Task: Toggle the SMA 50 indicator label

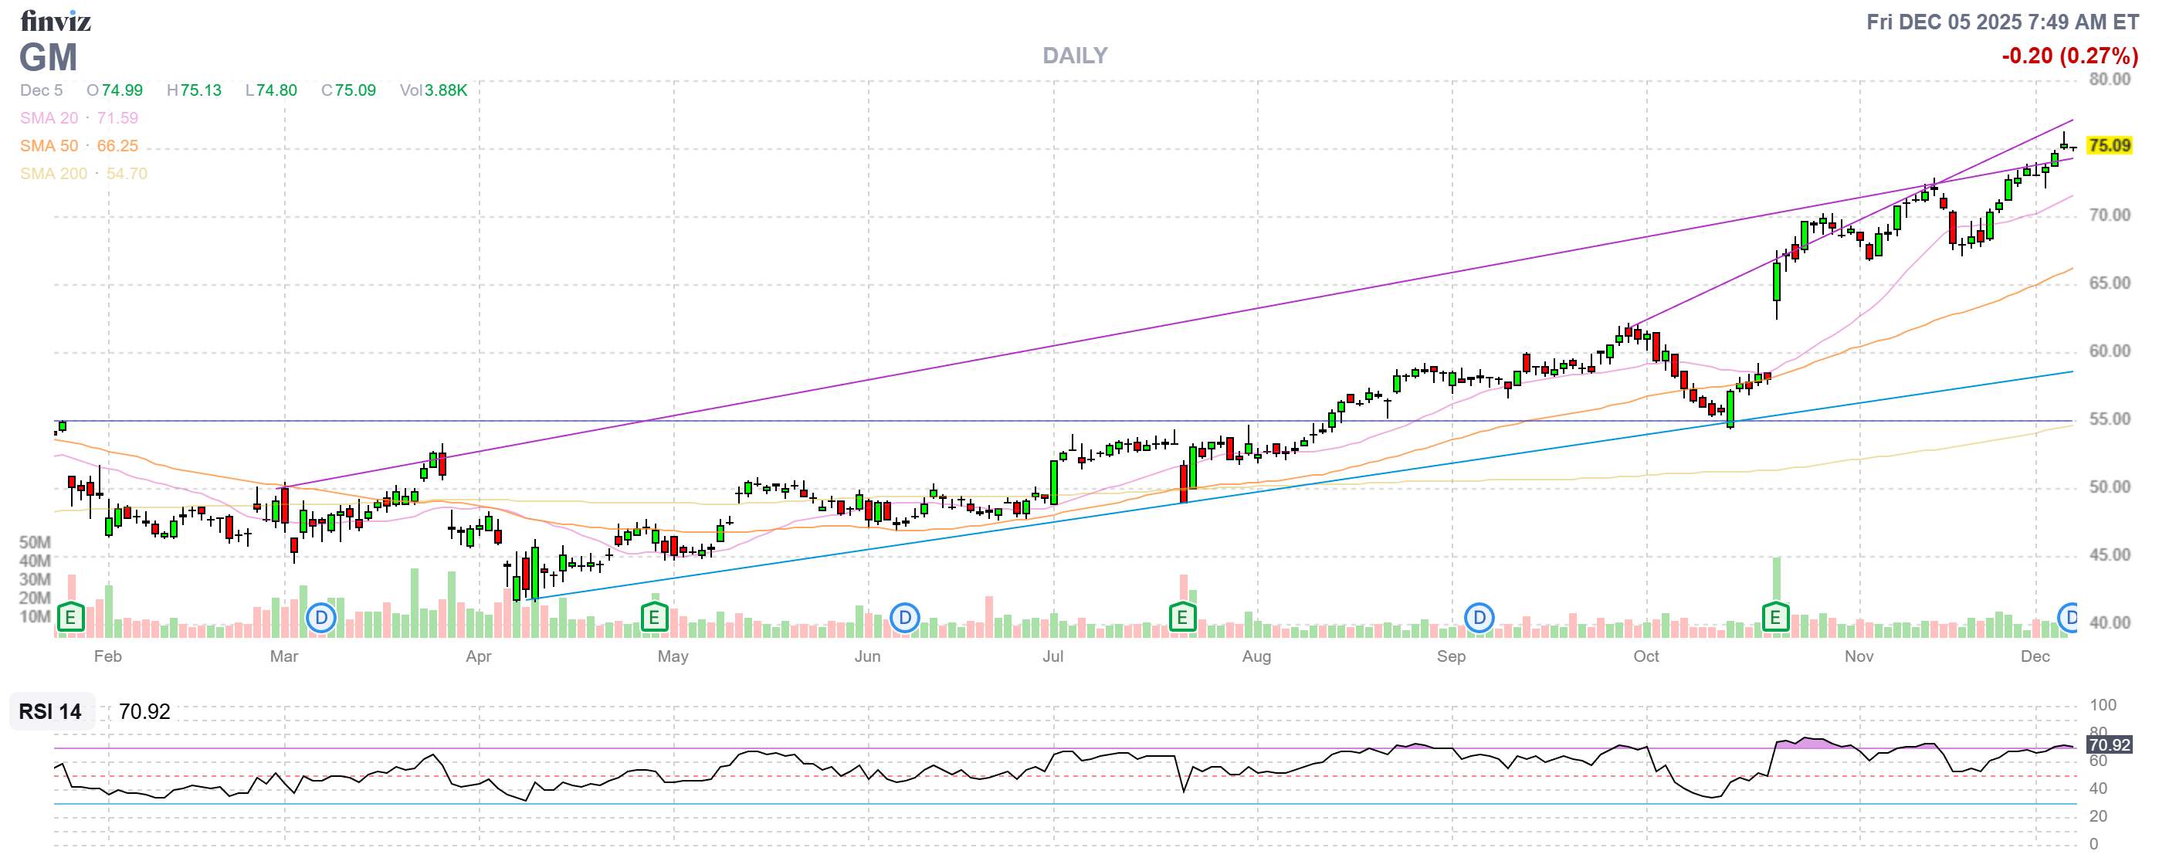Action: tap(49, 146)
